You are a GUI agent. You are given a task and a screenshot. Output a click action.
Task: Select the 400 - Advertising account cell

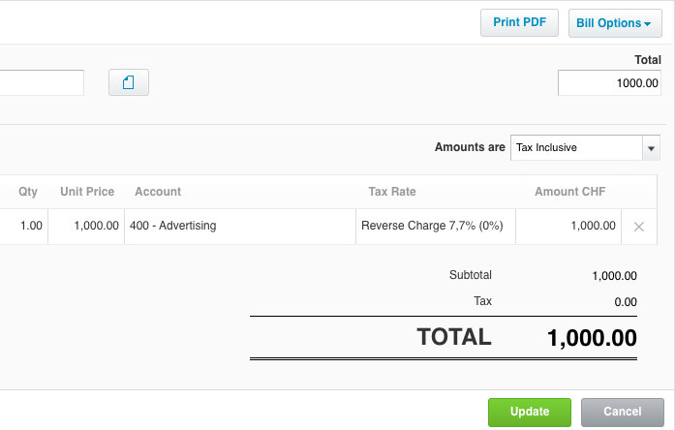coord(240,227)
